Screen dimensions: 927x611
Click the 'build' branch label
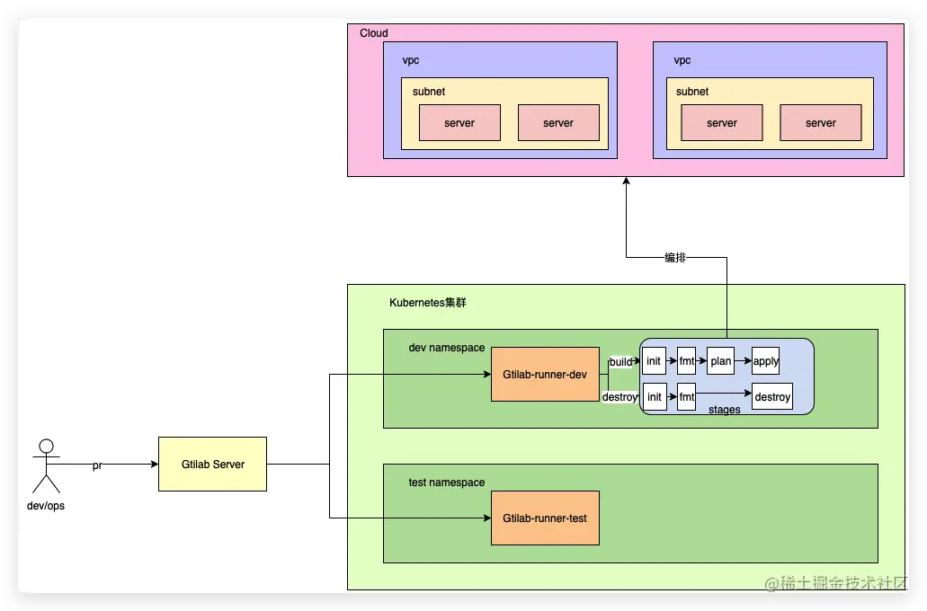pyautogui.click(x=620, y=361)
